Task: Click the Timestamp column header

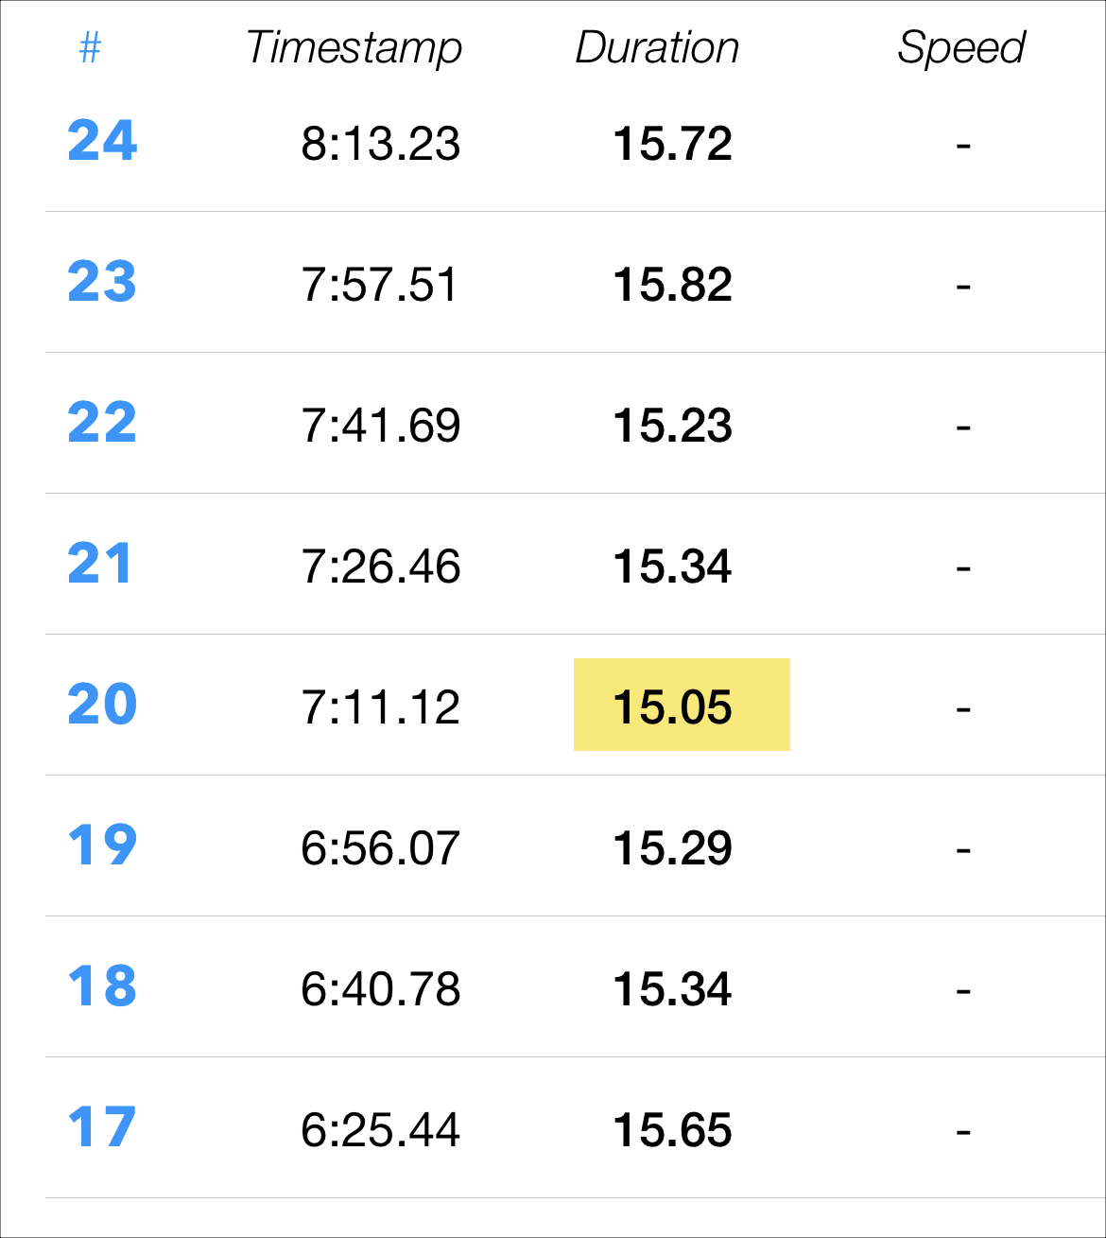Action: click(x=354, y=47)
